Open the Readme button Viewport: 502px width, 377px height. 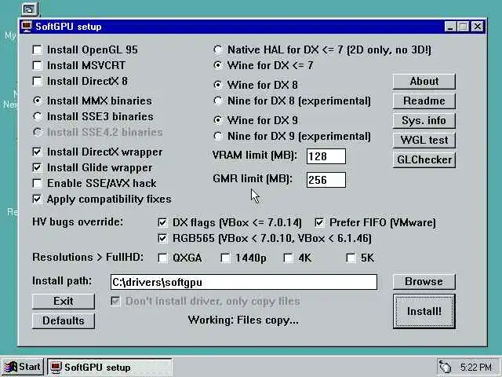tap(424, 101)
